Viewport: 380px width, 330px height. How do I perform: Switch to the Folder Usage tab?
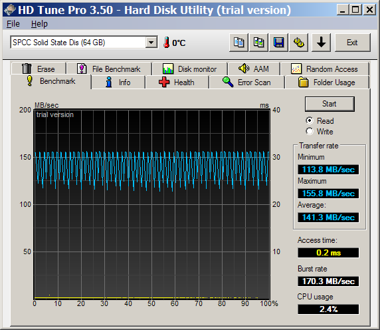pos(327,82)
